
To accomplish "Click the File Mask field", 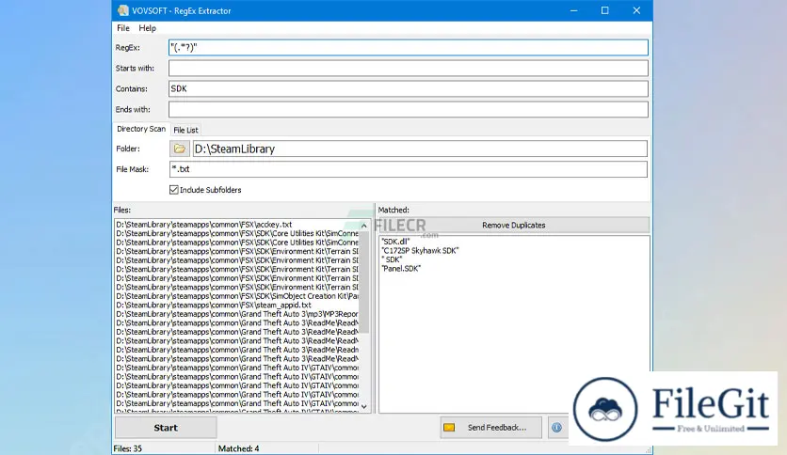I will coord(408,169).
